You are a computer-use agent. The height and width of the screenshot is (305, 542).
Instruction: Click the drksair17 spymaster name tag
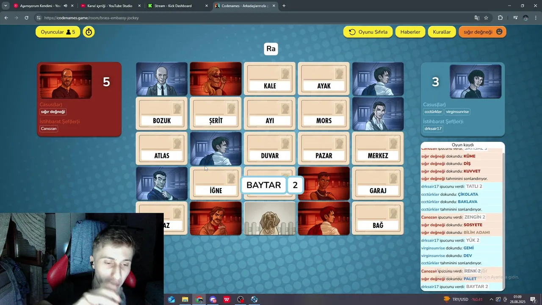[x=433, y=128]
